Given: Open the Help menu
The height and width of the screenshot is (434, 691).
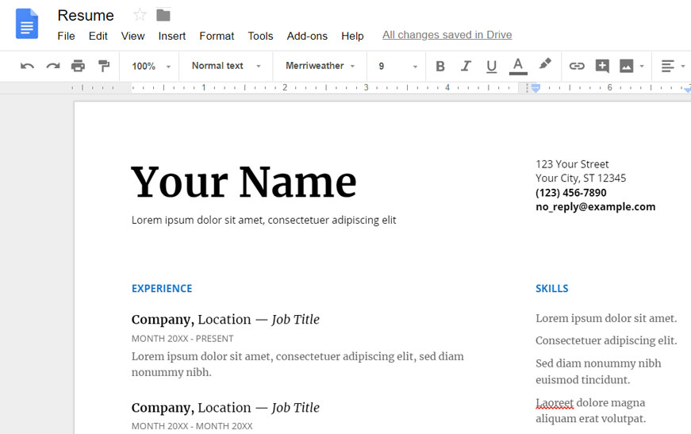Looking at the screenshot, I should pyautogui.click(x=352, y=36).
